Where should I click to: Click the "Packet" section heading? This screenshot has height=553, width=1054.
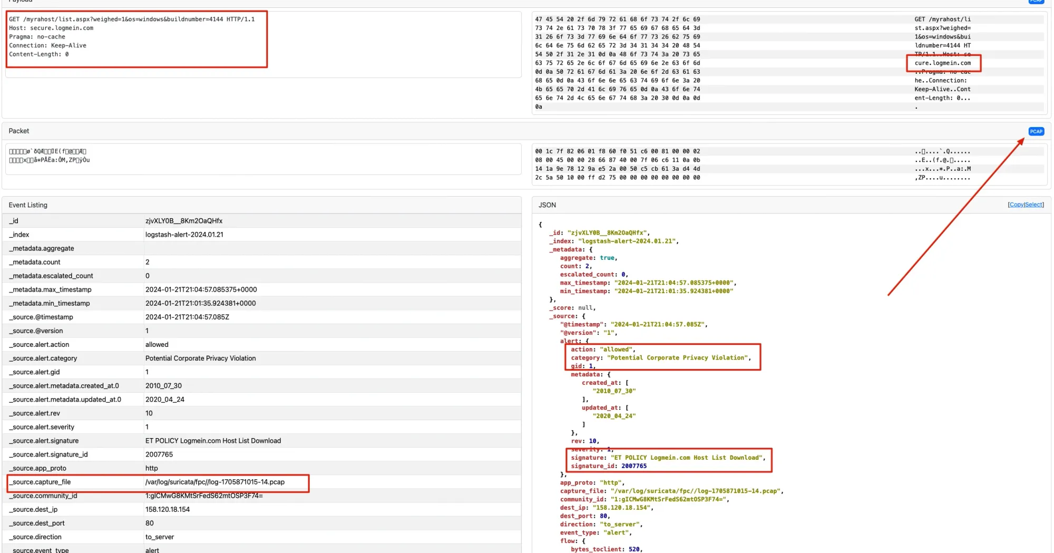click(x=19, y=131)
